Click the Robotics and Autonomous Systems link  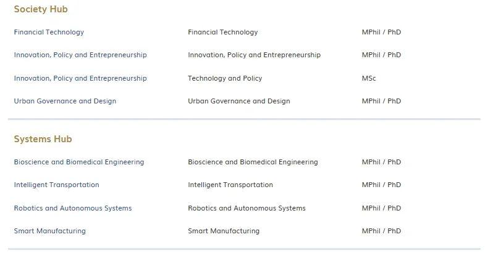coord(73,208)
